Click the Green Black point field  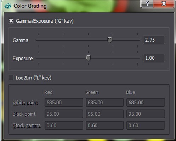click(x=105, y=114)
